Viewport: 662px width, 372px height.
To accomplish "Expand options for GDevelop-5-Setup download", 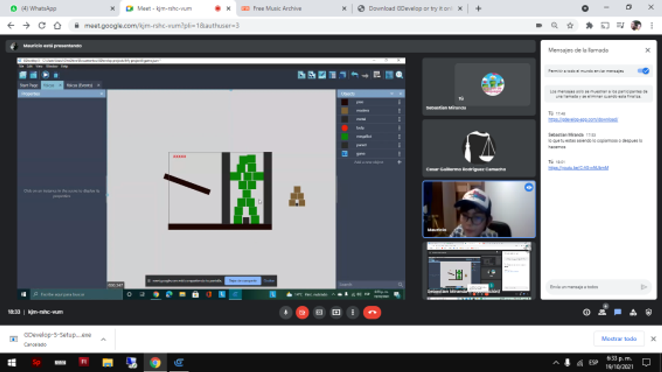I will pos(103,339).
